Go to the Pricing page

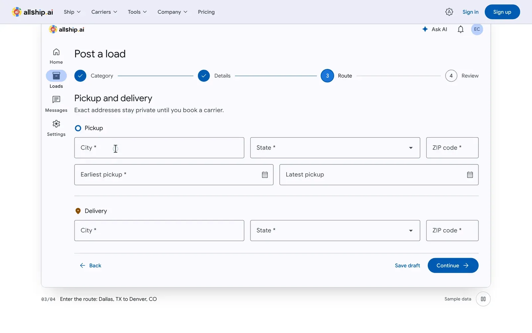pos(206,12)
